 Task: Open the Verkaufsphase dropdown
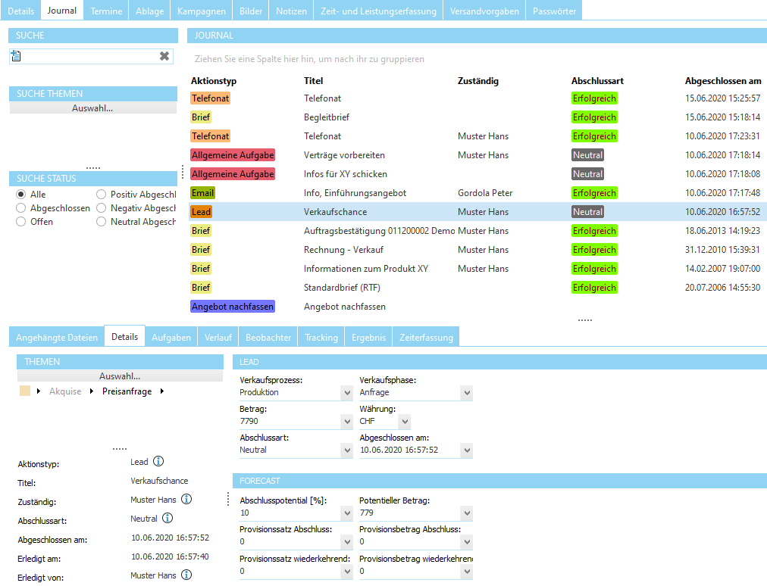click(x=465, y=392)
